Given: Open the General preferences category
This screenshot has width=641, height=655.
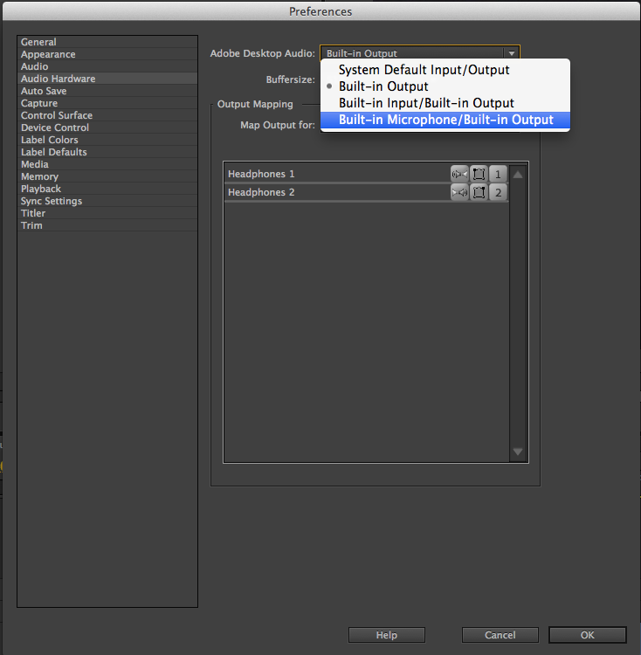Looking at the screenshot, I should (107, 42).
